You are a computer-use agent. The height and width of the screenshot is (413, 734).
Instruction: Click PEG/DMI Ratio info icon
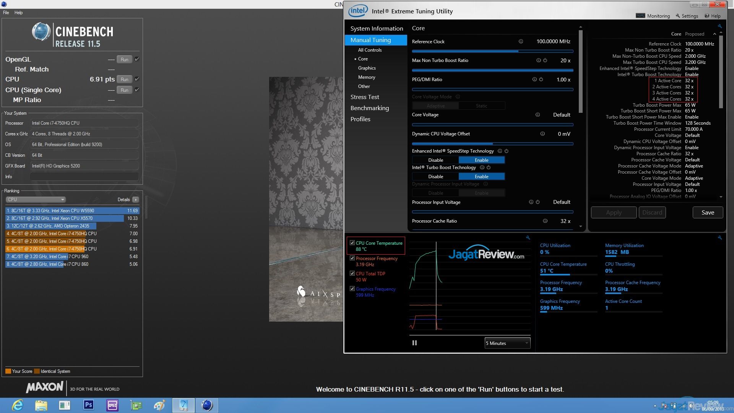tap(534, 80)
